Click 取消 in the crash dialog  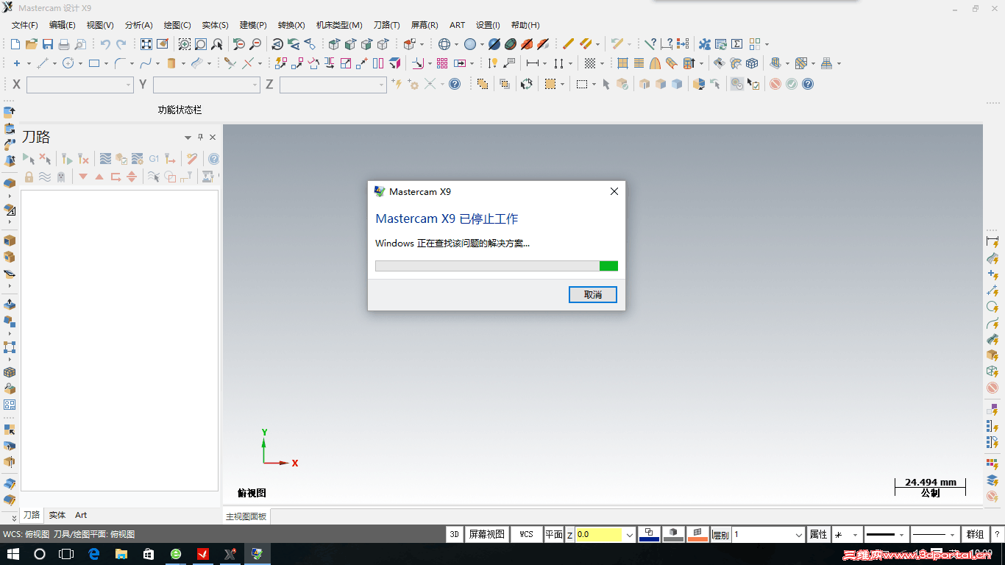pyautogui.click(x=593, y=294)
